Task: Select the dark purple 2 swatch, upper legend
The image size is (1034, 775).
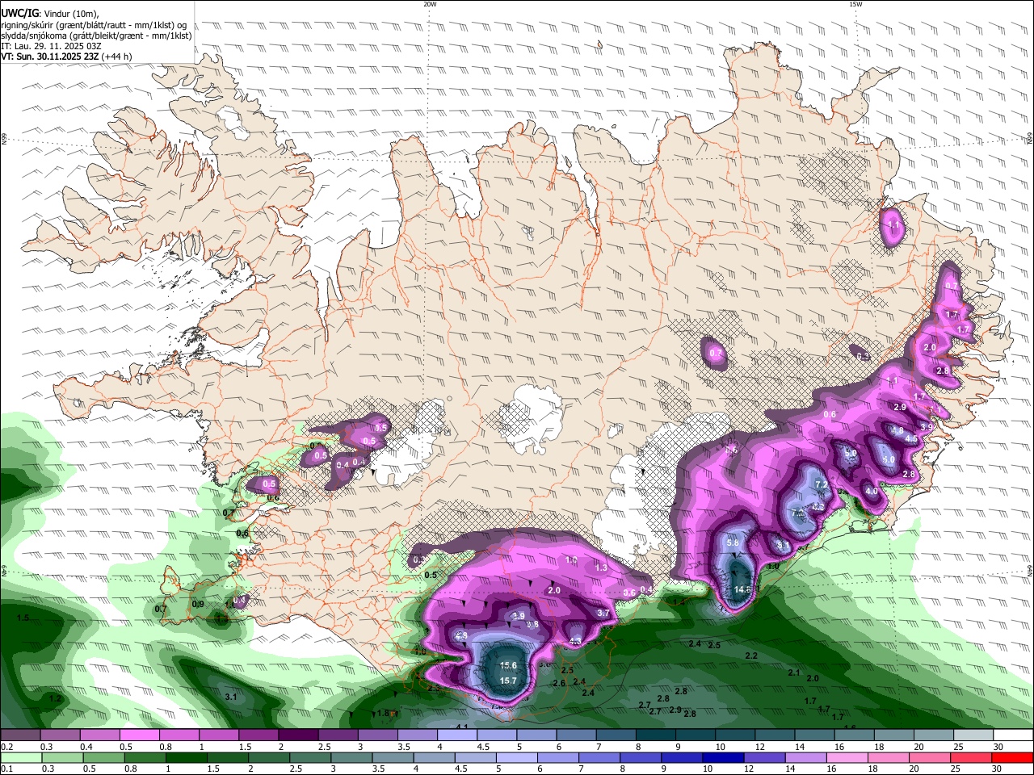Action: click(x=298, y=735)
